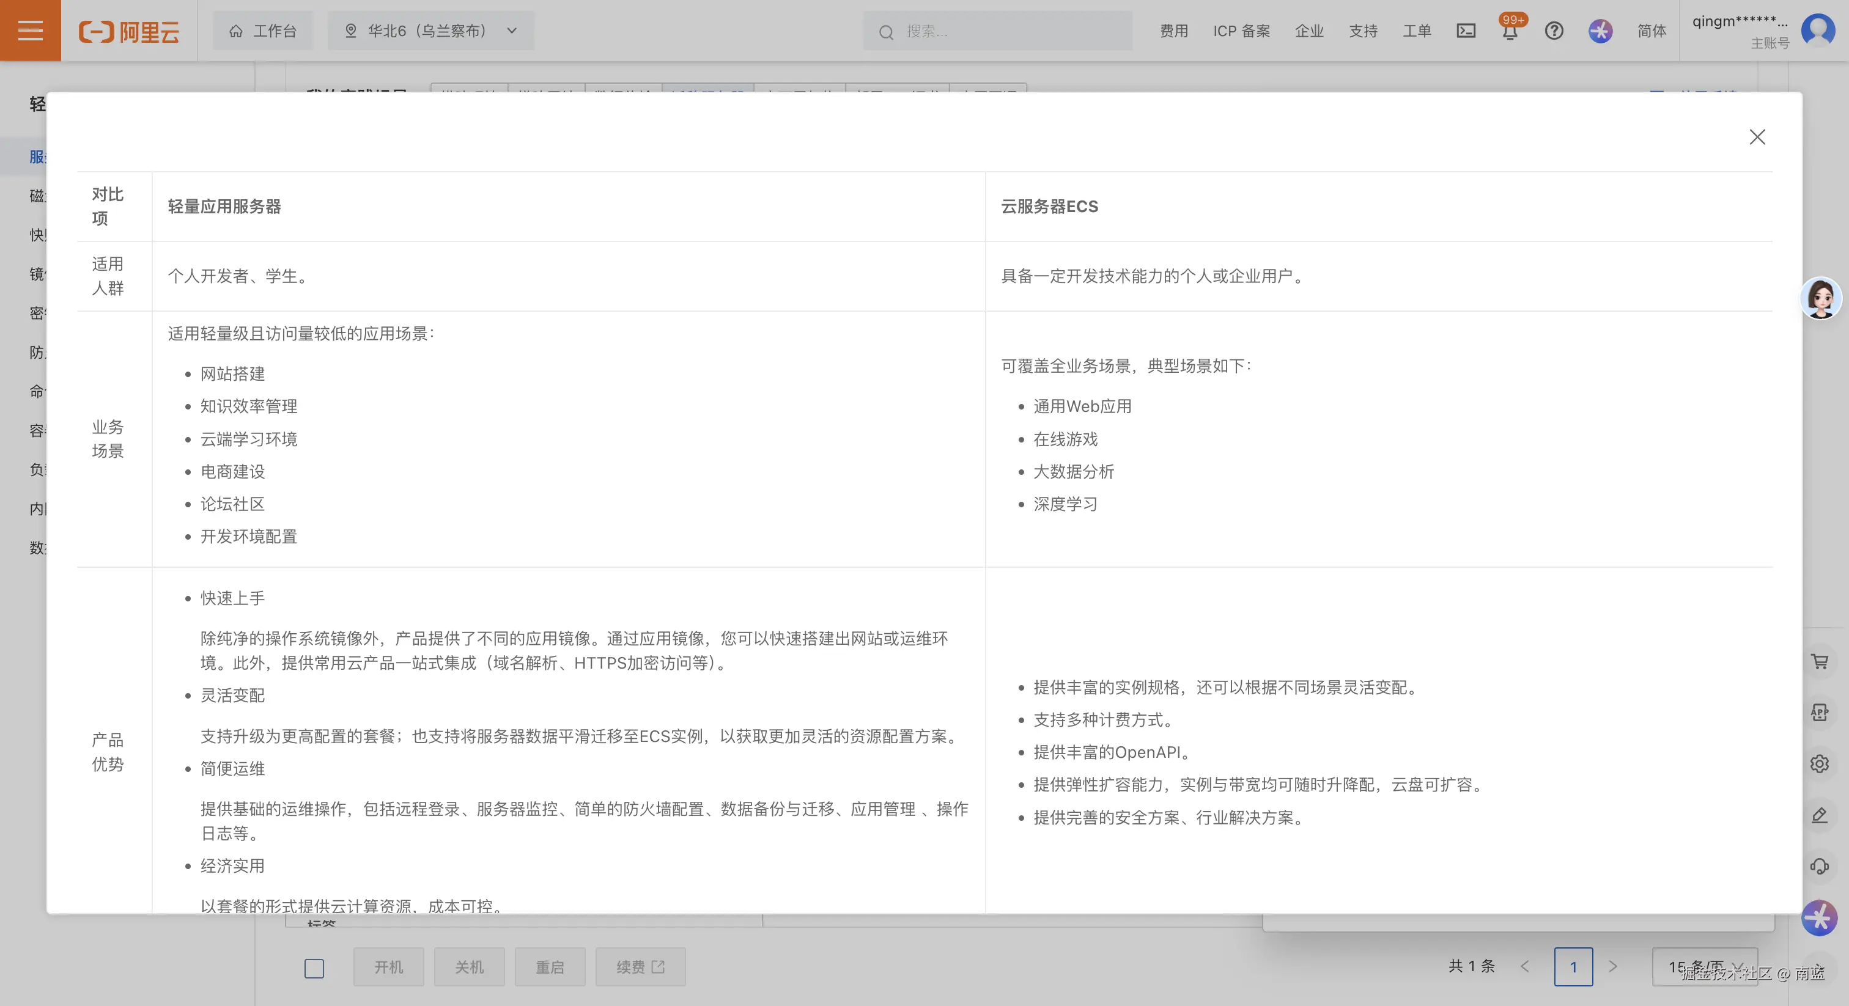Open the settings gear on right rail
This screenshot has width=1849, height=1006.
[1820, 763]
